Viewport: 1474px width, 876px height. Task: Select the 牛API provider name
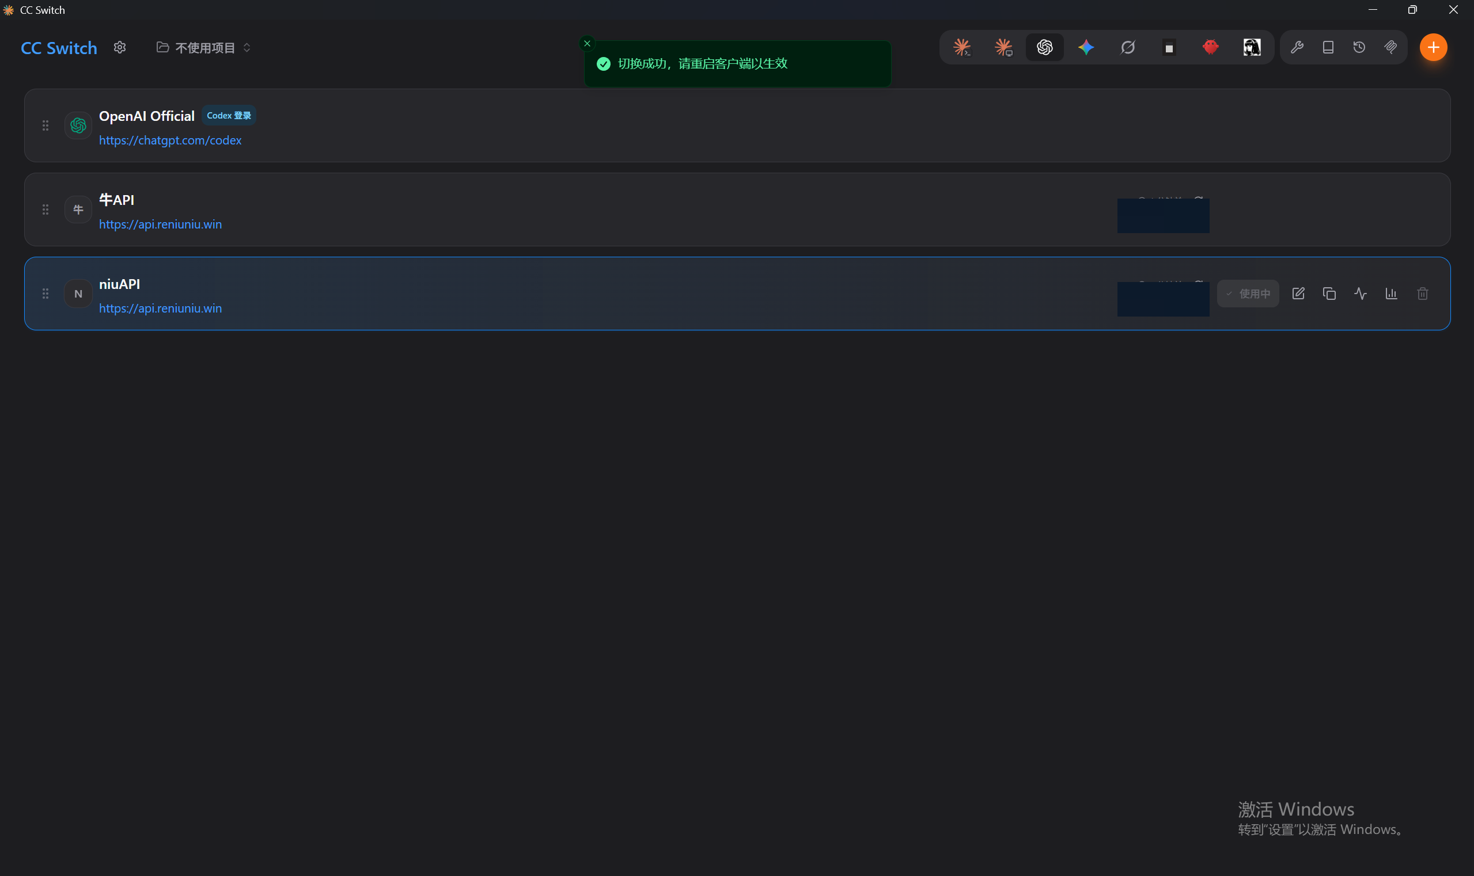click(116, 200)
